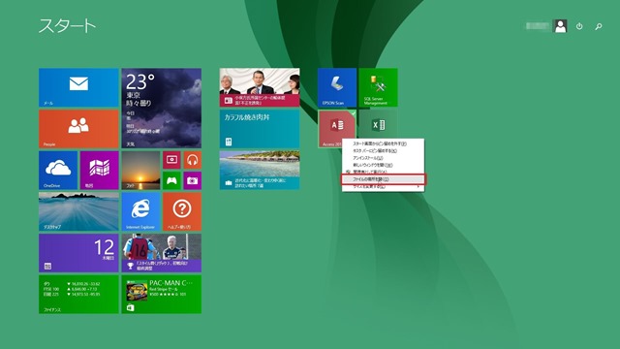620x349 pixels.
Task: Open the People tile
Action: (x=78, y=129)
